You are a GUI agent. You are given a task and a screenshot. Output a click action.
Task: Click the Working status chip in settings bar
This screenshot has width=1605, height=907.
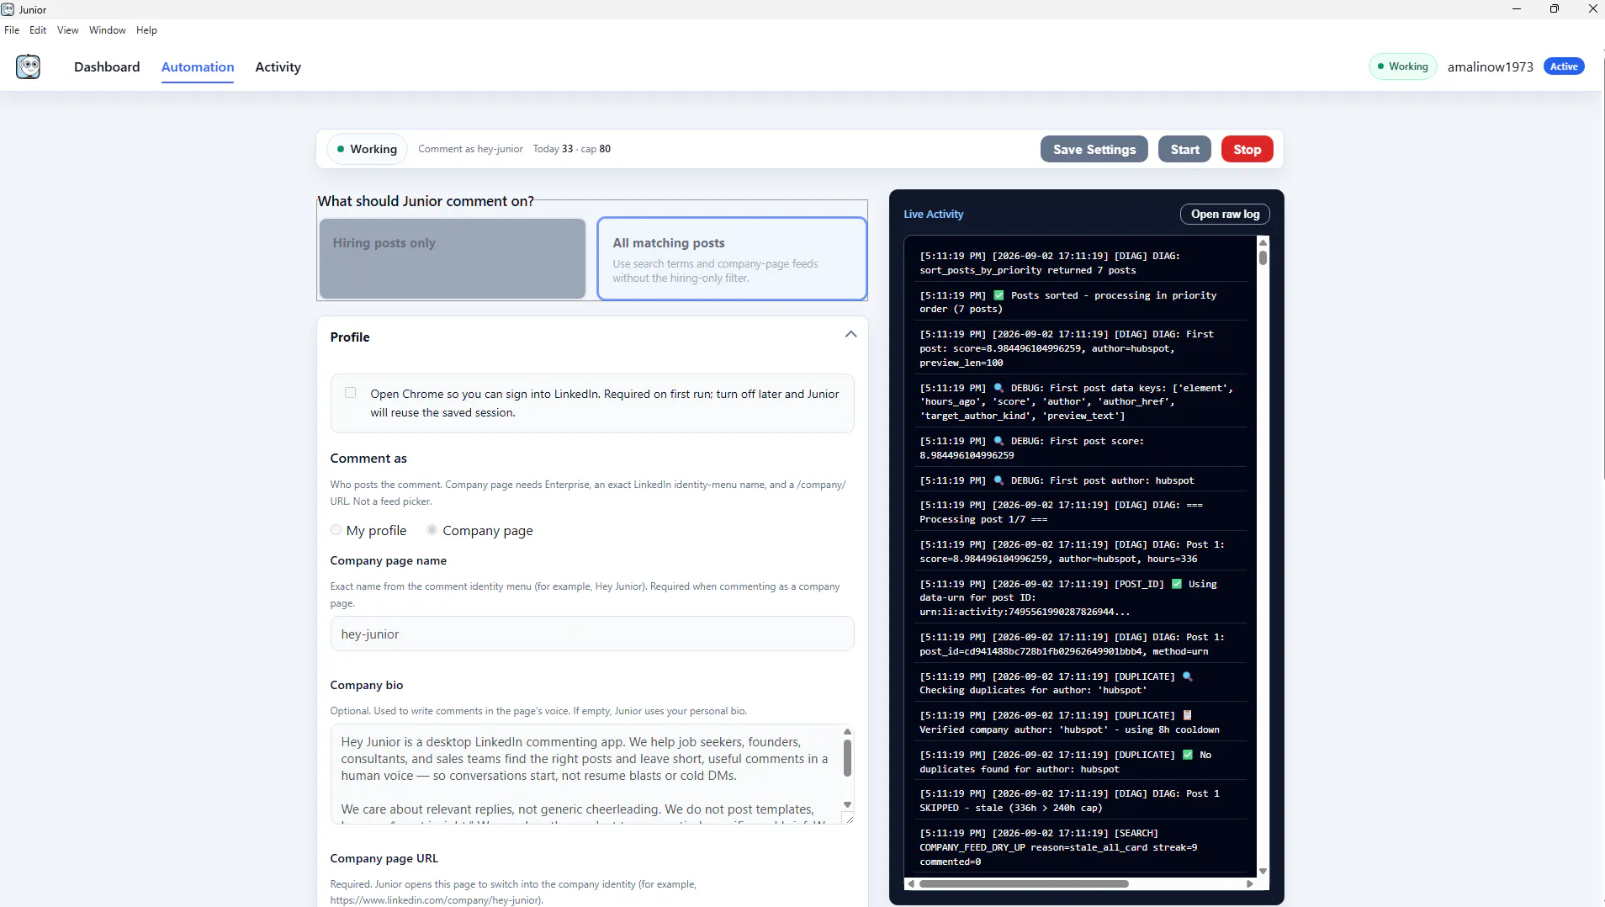(367, 149)
